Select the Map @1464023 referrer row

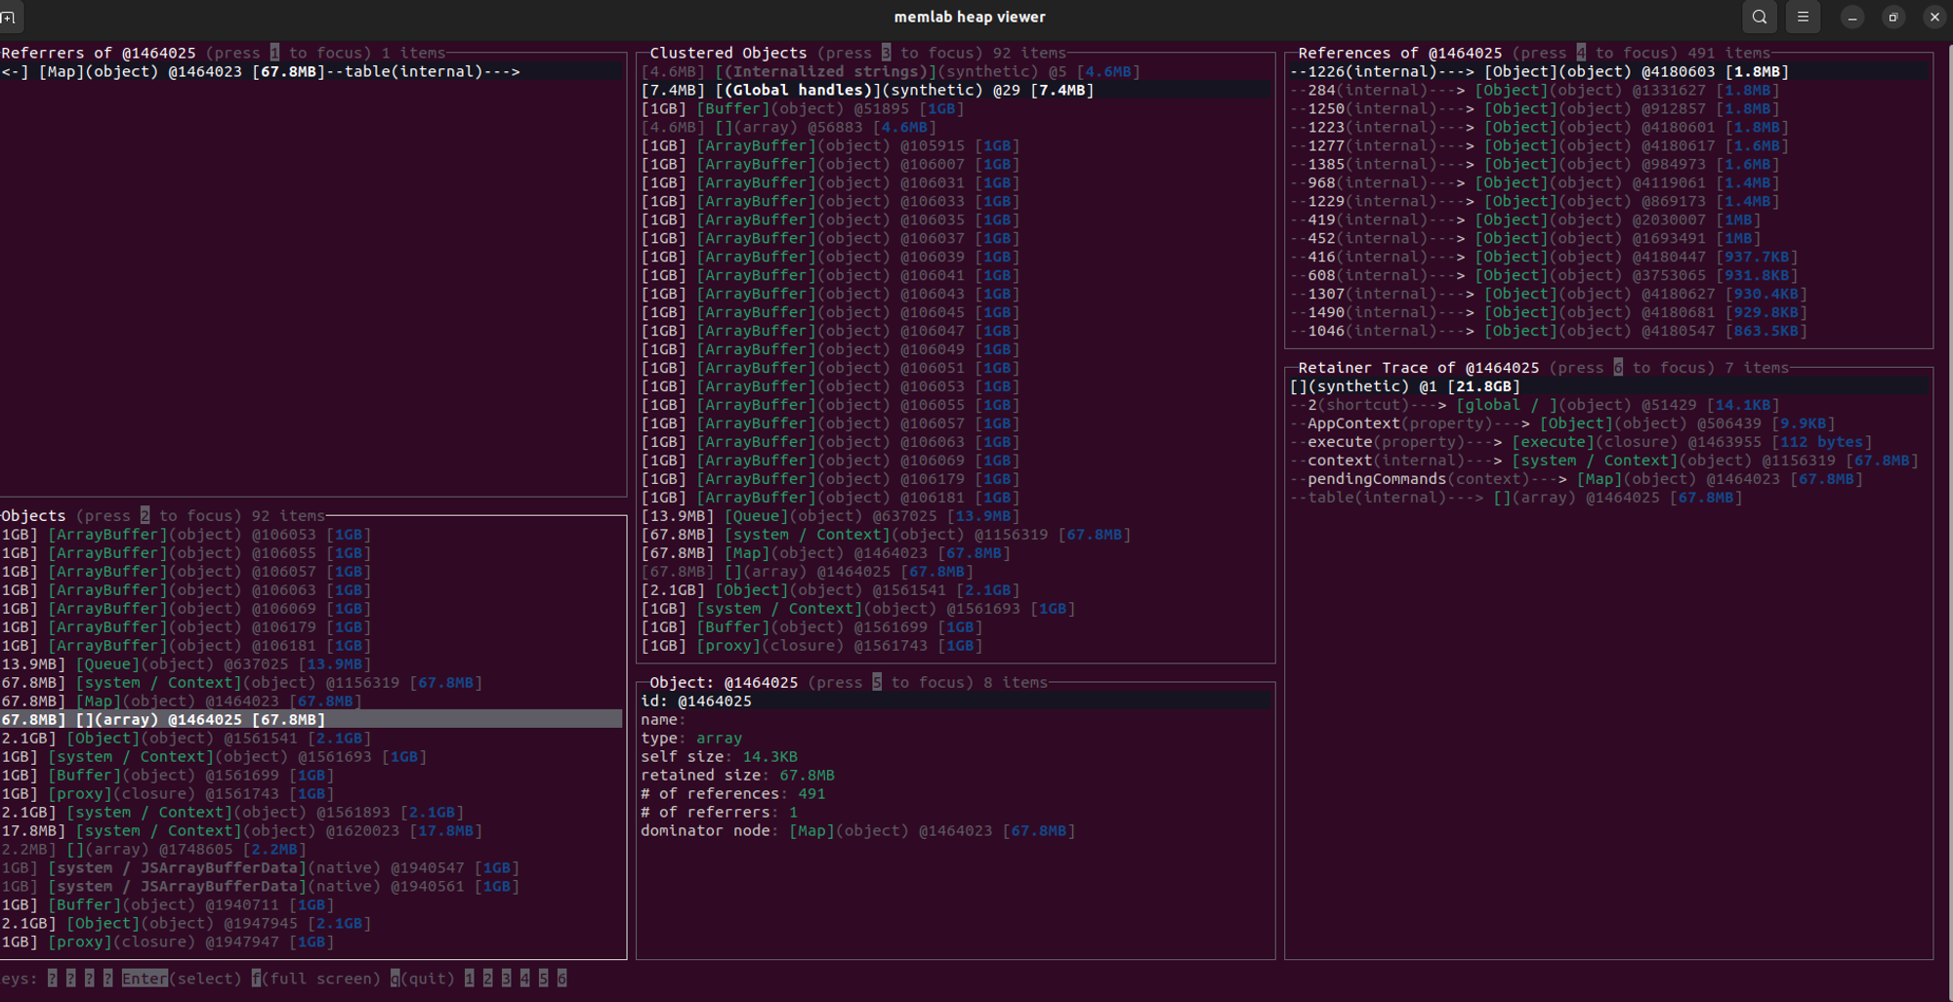pyautogui.click(x=311, y=71)
